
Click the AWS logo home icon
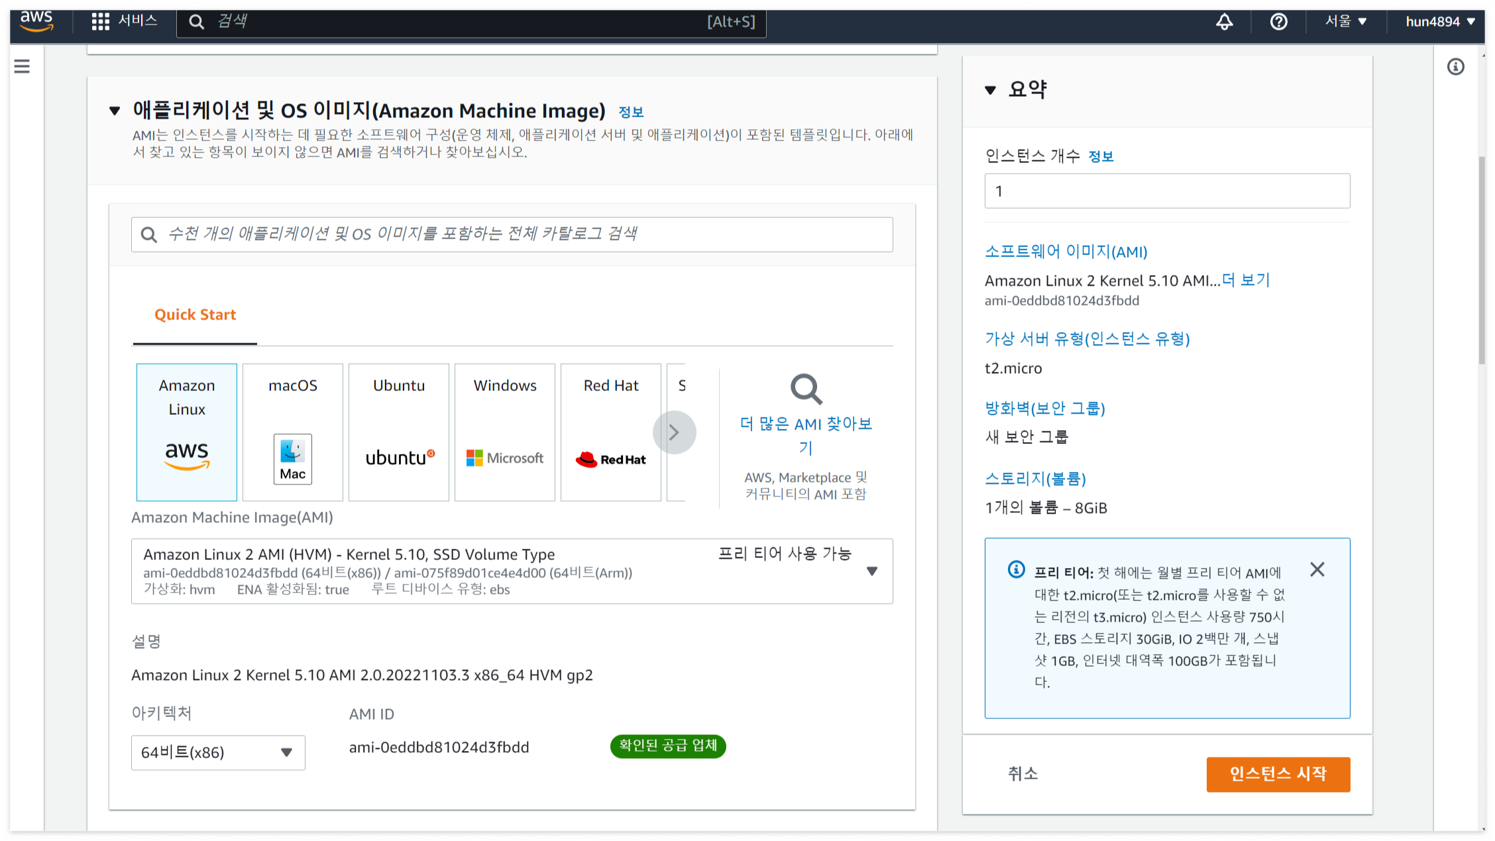tap(36, 20)
